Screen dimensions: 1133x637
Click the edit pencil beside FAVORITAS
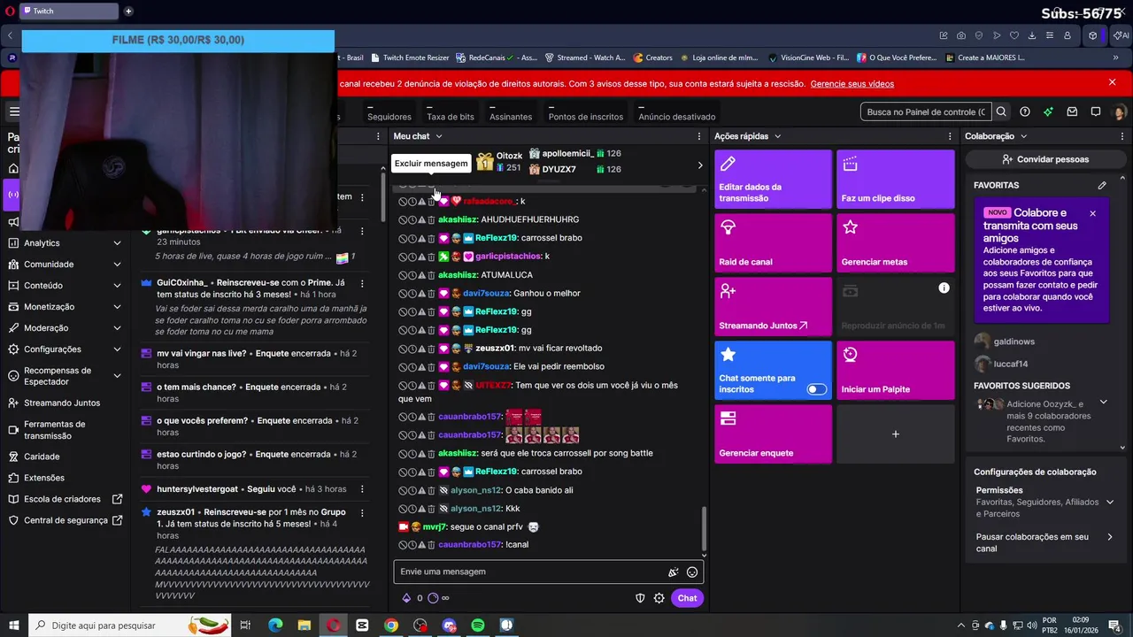click(1102, 185)
